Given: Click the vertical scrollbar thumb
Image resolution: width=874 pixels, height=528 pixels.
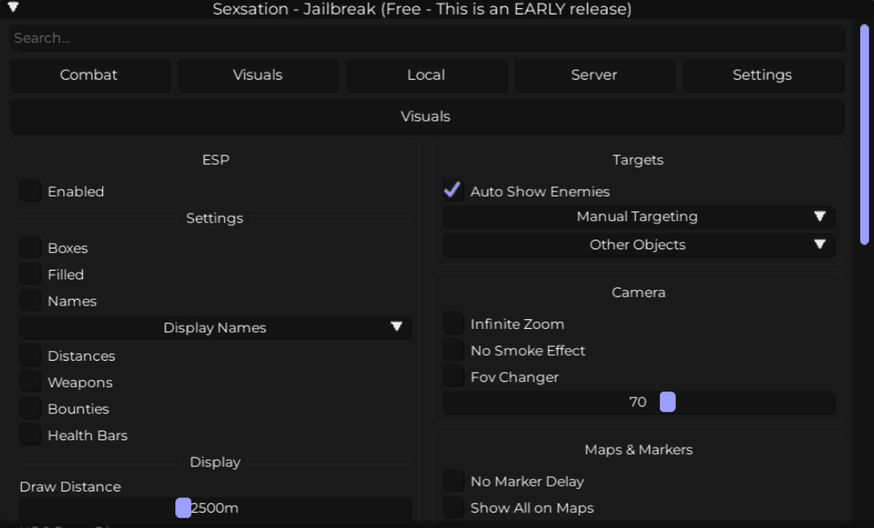Looking at the screenshot, I should click(x=864, y=134).
